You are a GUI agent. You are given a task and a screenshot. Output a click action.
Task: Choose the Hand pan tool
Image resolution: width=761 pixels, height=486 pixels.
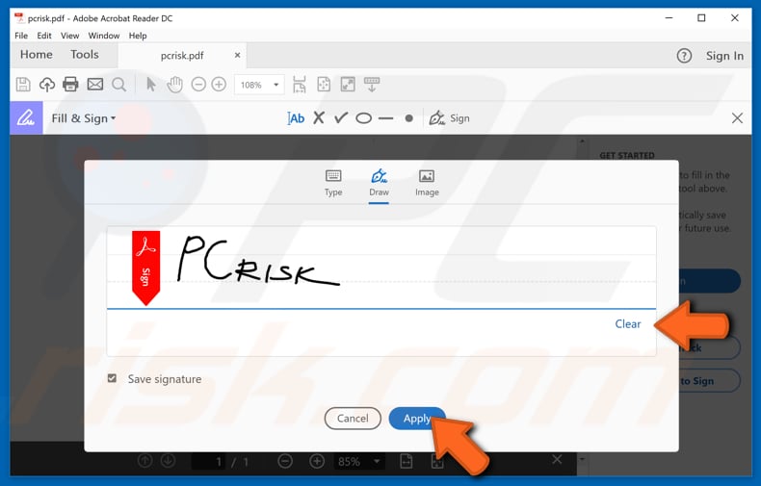(x=174, y=85)
